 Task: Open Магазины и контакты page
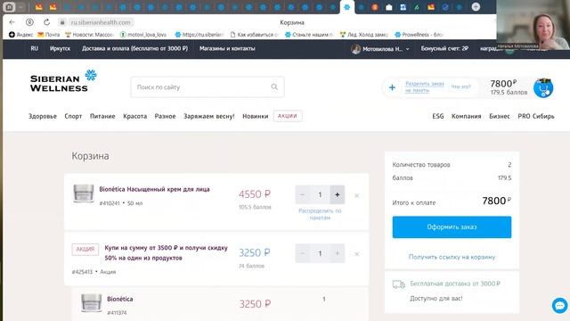pos(227,48)
